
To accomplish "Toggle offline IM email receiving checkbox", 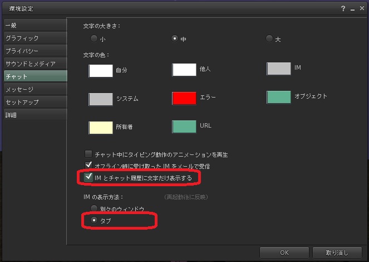I will tap(88, 166).
